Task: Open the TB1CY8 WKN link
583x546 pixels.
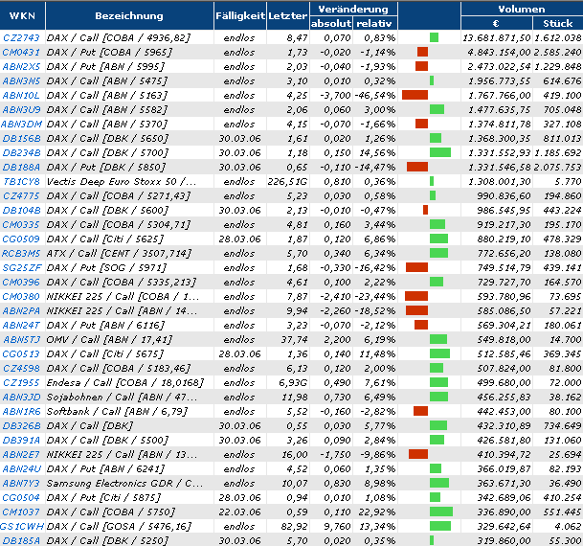Action: (x=22, y=181)
